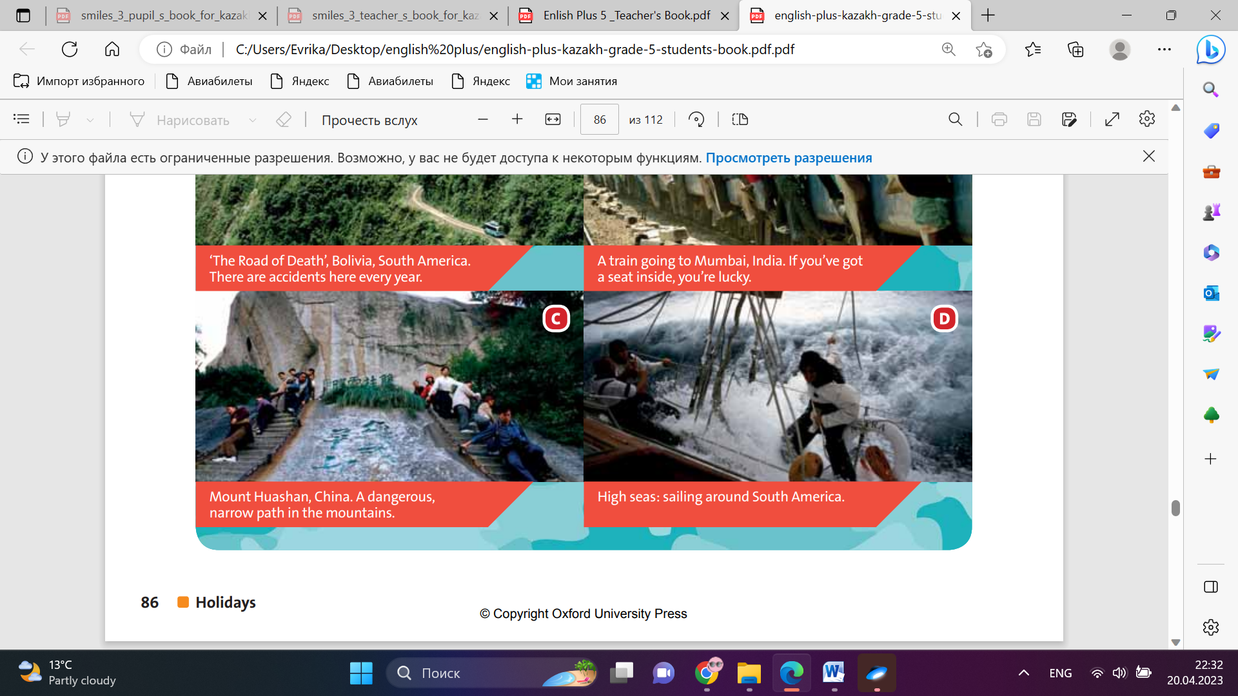Show hidden system tray icons chevron
The image size is (1238, 696).
(x=1023, y=673)
